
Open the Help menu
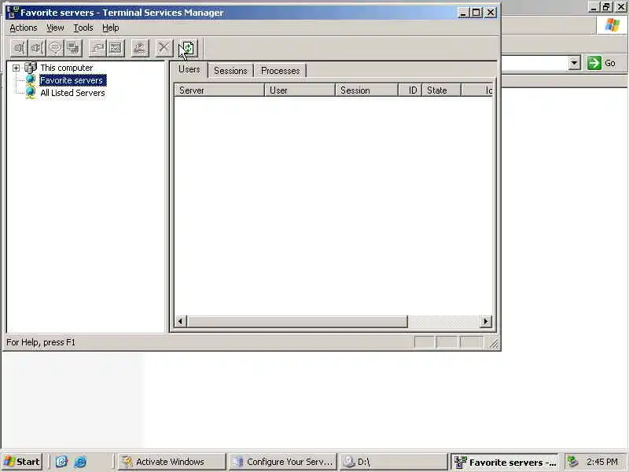click(110, 28)
